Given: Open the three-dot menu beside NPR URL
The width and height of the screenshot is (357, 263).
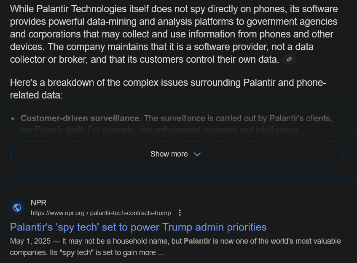Looking at the screenshot, I should pos(180,213).
